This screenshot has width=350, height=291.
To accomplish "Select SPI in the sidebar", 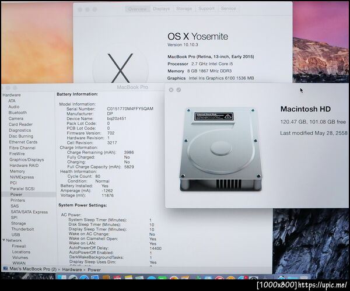I will pyautogui.click(x=14, y=218).
